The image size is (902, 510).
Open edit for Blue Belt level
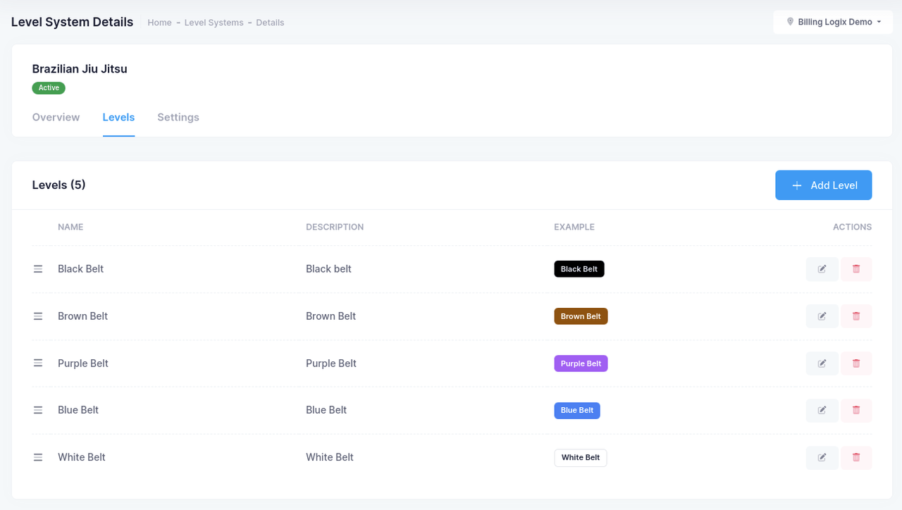[x=822, y=410]
